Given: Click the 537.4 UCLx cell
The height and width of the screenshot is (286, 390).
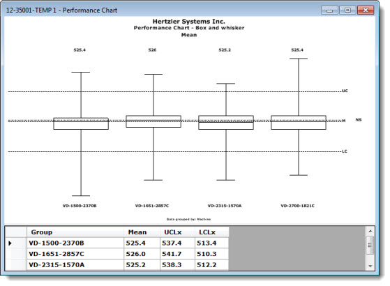Looking at the screenshot, I should [x=178, y=243].
